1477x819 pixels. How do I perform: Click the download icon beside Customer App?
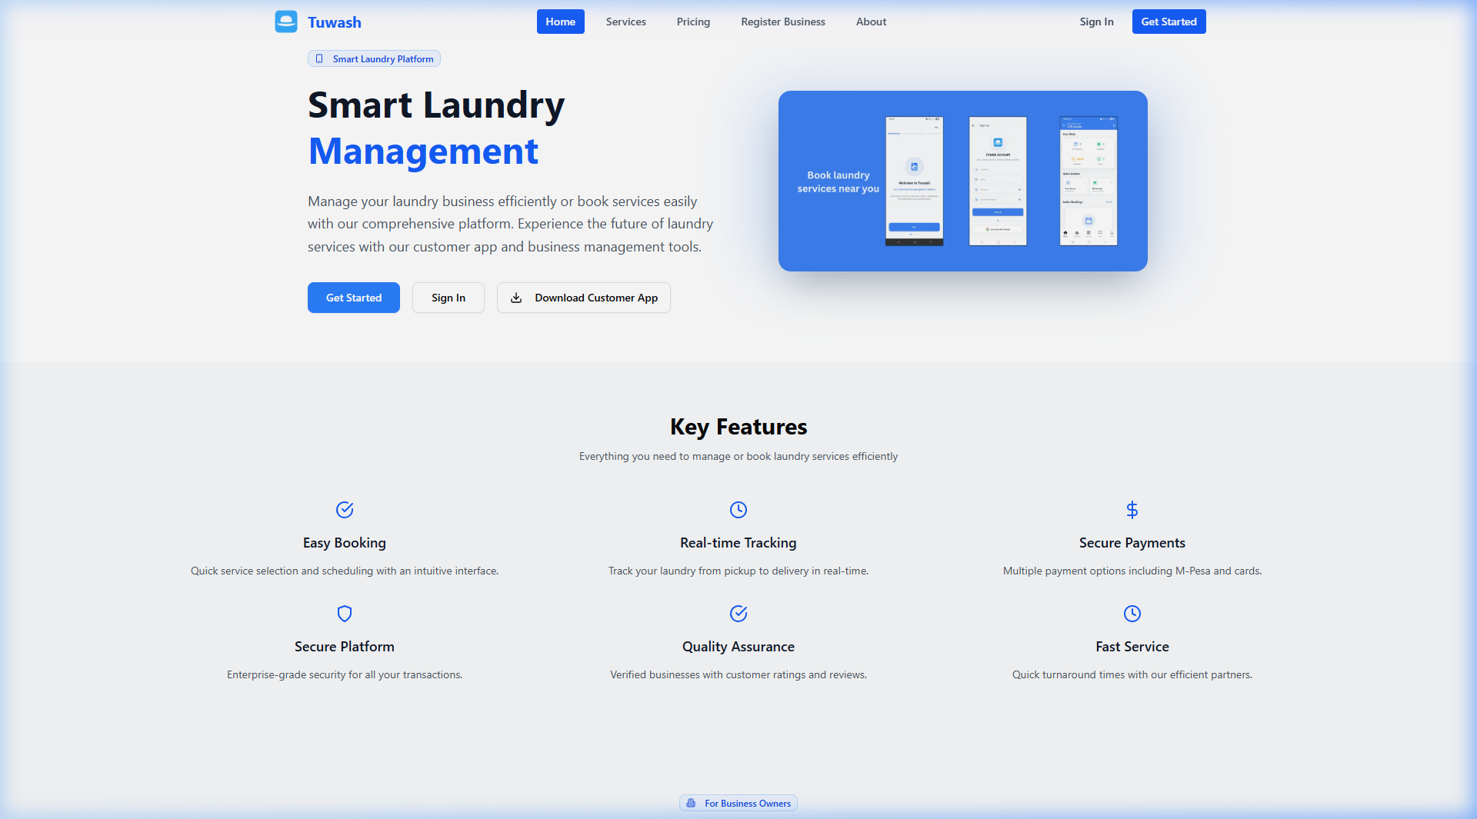click(516, 298)
